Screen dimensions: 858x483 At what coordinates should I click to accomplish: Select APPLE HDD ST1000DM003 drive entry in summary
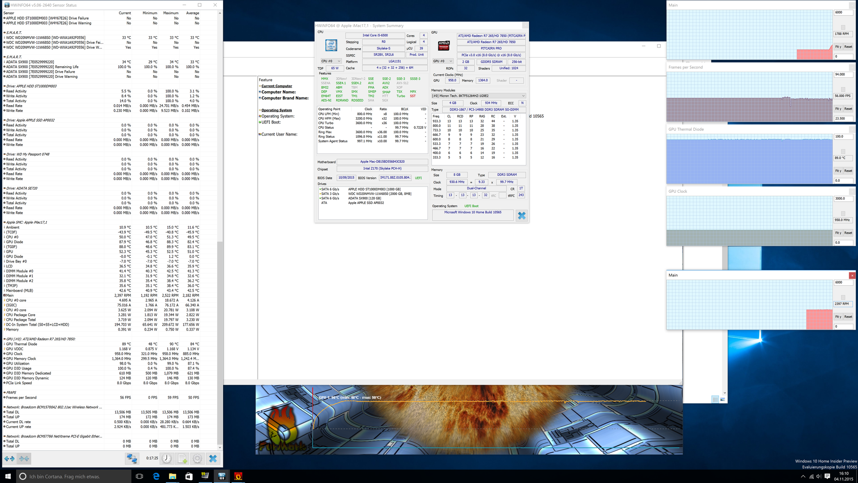pyautogui.click(x=373, y=189)
